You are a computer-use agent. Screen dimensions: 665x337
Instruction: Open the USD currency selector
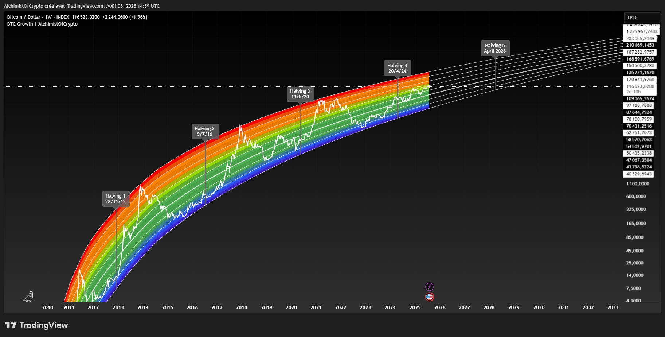[641, 18]
